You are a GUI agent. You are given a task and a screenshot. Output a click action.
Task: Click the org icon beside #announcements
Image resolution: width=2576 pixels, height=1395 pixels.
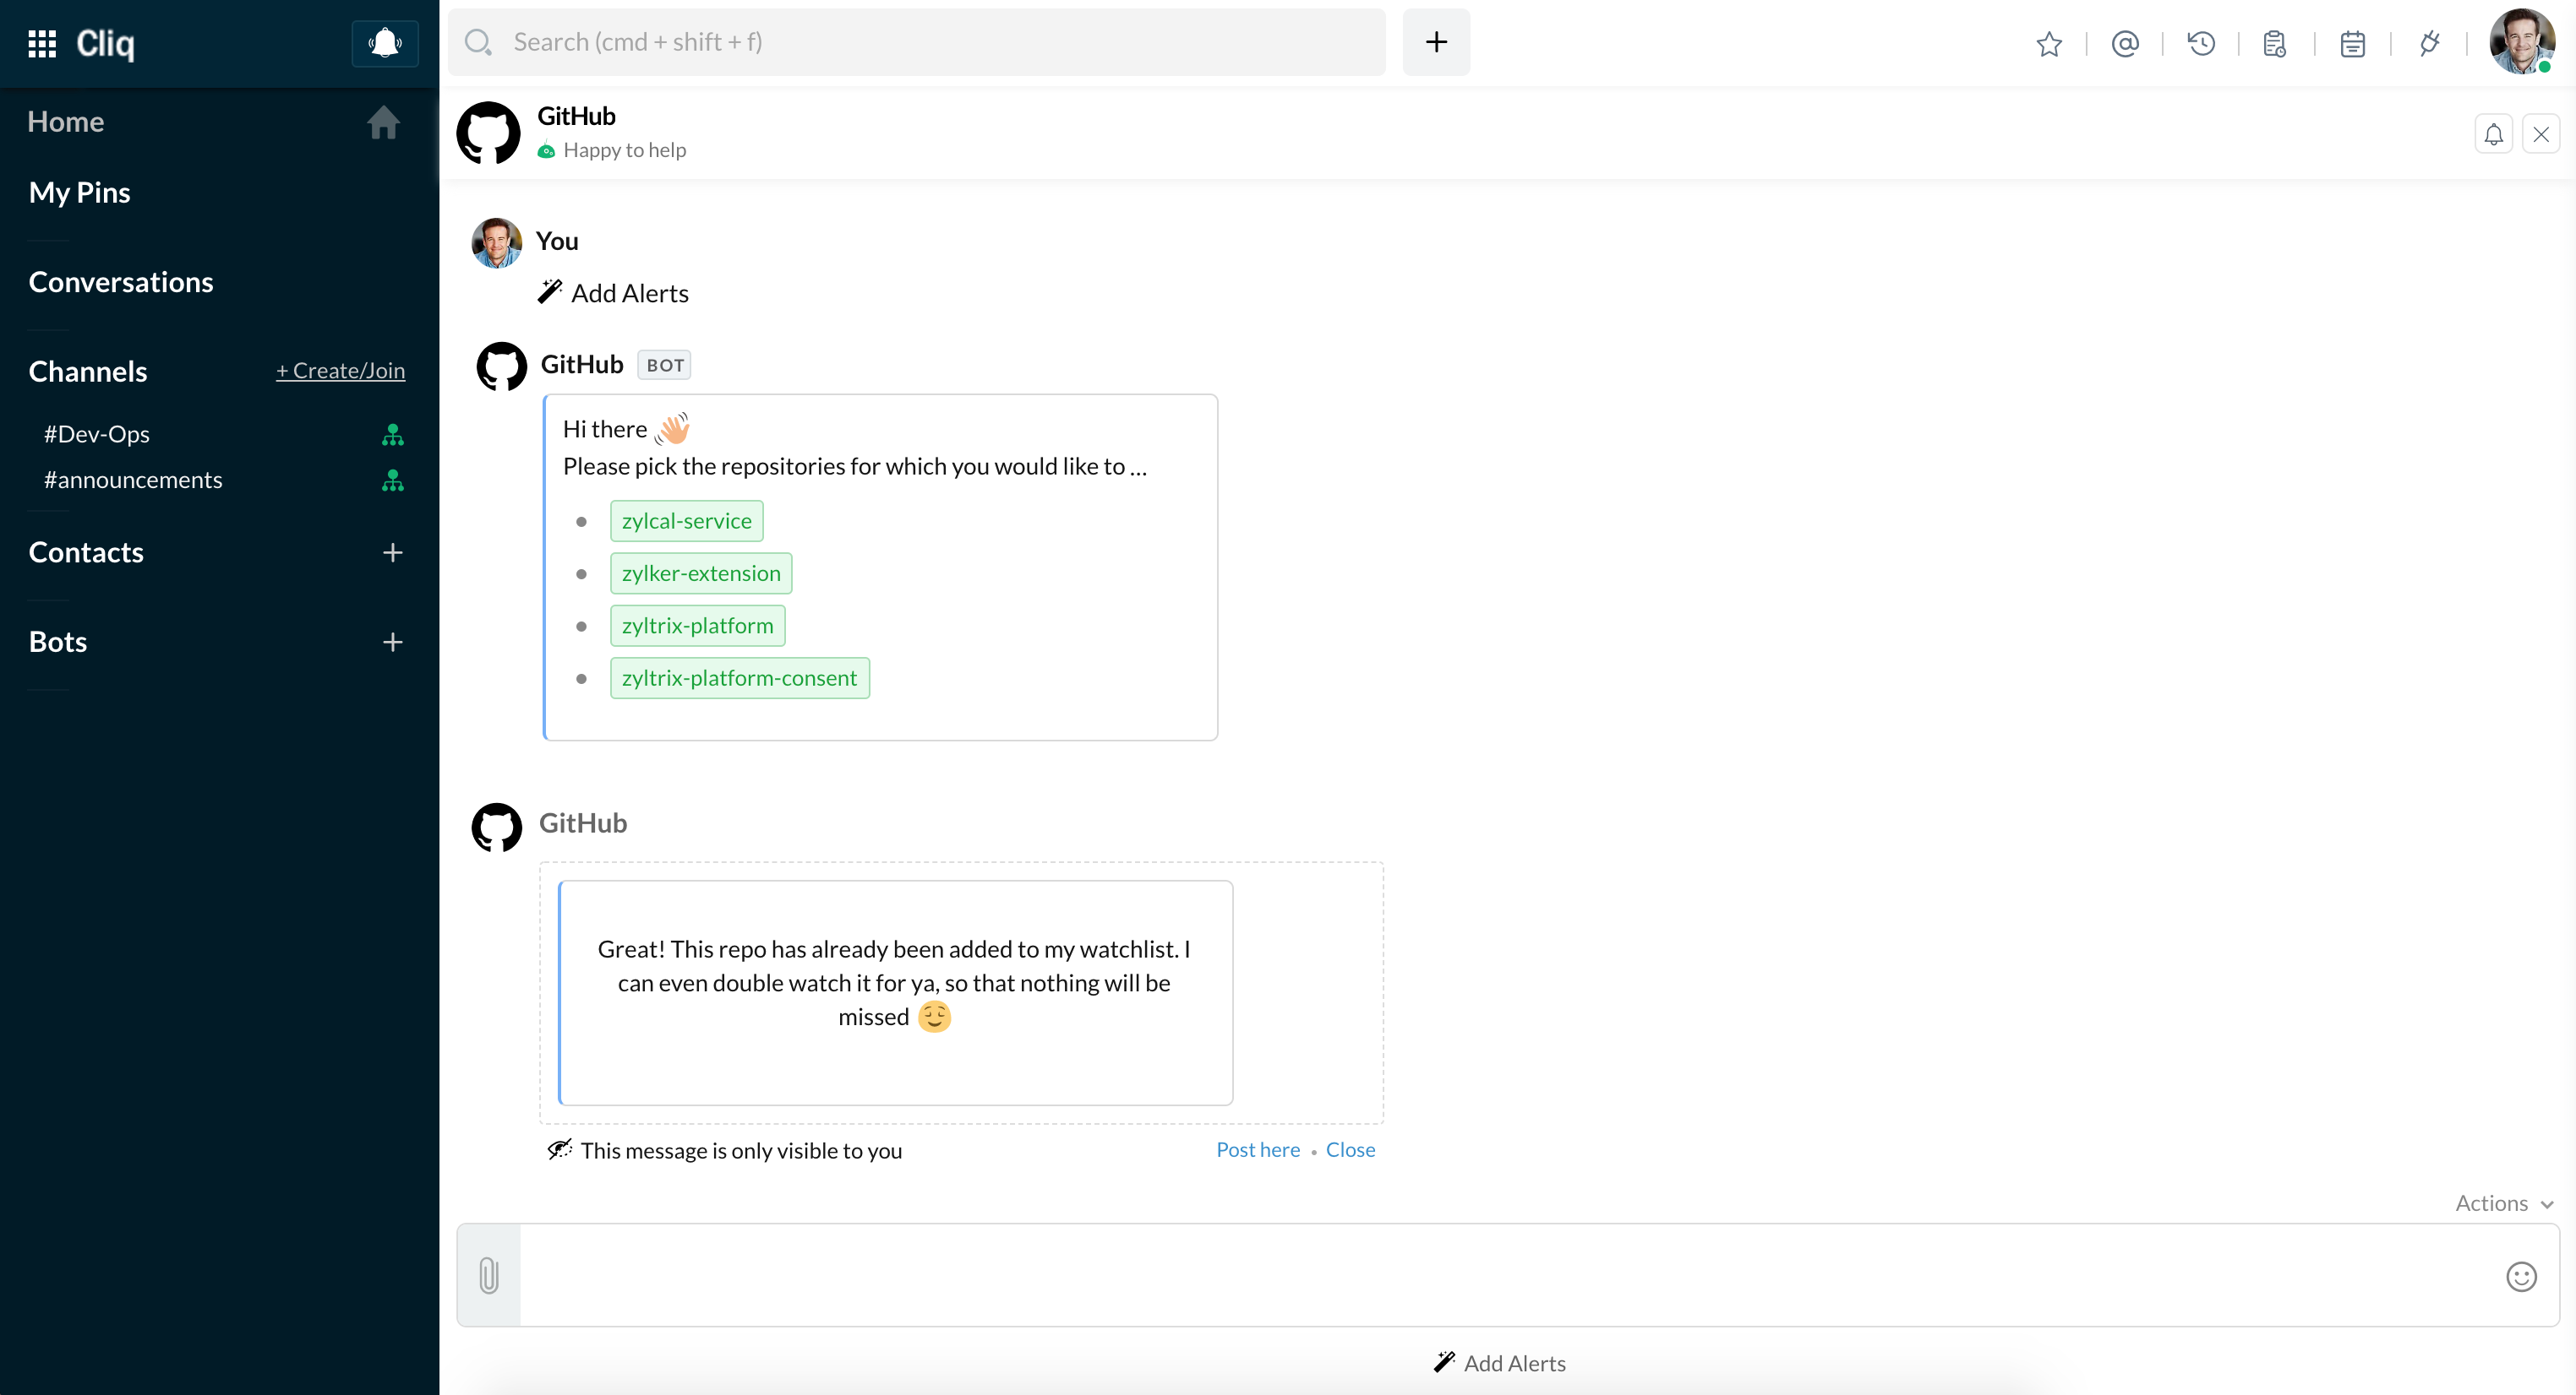coord(393,480)
